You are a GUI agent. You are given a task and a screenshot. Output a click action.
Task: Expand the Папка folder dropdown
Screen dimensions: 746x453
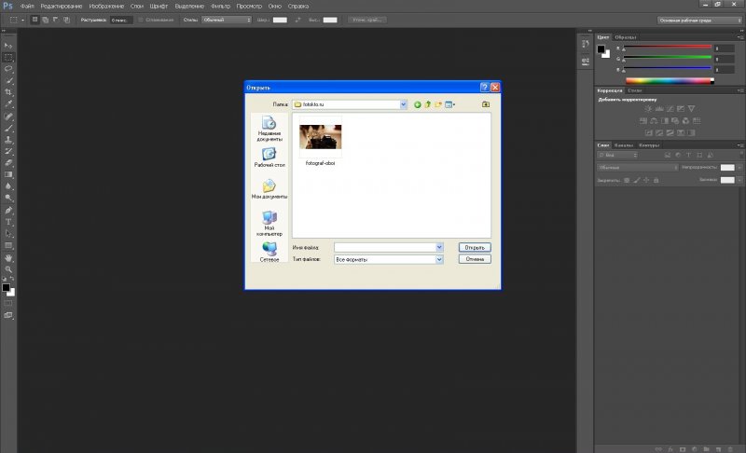(404, 104)
